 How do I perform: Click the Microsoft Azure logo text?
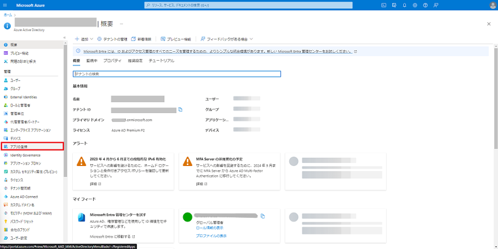click(x=30, y=5)
